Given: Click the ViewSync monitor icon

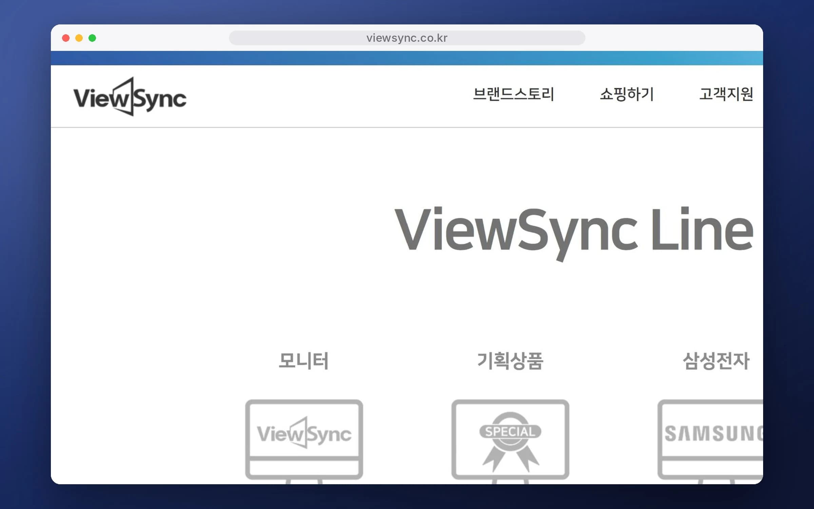Looking at the screenshot, I should 304,441.
